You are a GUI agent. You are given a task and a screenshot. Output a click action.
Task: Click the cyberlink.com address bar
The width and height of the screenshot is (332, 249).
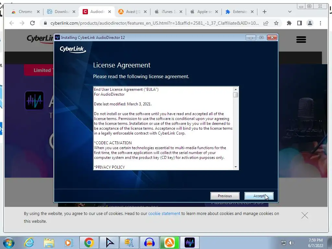click(x=155, y=23)
